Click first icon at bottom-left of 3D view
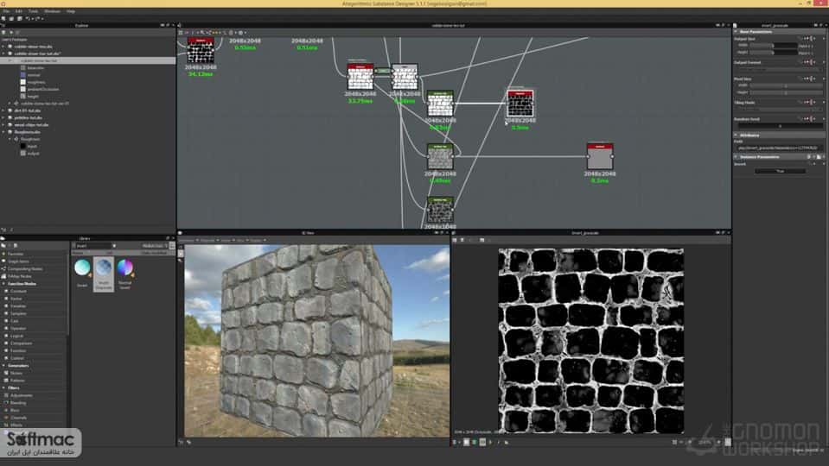Screen dimensions: 829x466 [181, 442]
